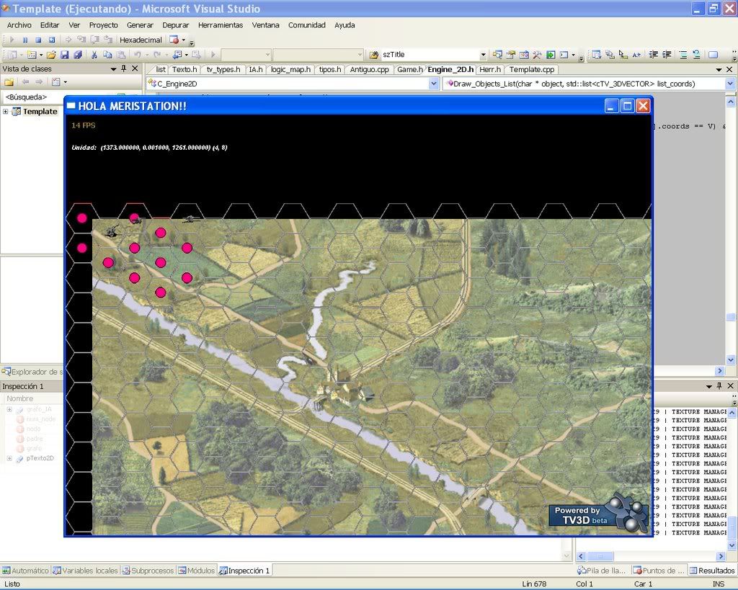This screenshot has height=590, width=738.
Task: Click the code editor vertical scrollbar down arrow
Action: 731,360
